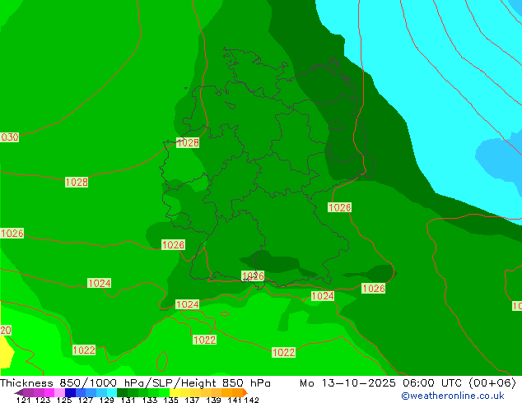Open the weatheronline.co.uk copyright link

point(453,396)
